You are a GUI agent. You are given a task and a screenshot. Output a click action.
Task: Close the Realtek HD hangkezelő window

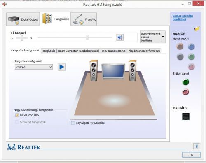(x=198, y=3)
